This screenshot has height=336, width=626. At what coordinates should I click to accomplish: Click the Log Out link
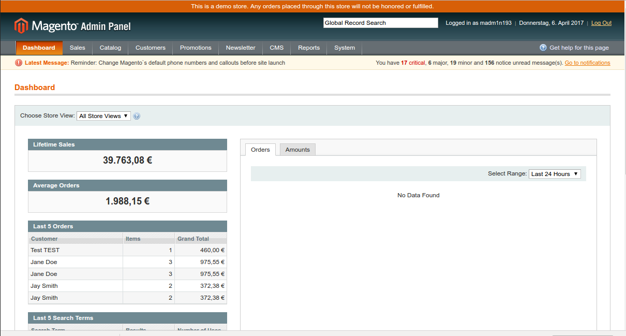(601, 23)
